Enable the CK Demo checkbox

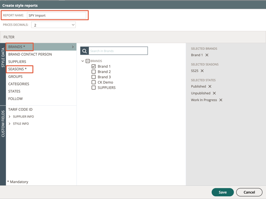[93, 82]
